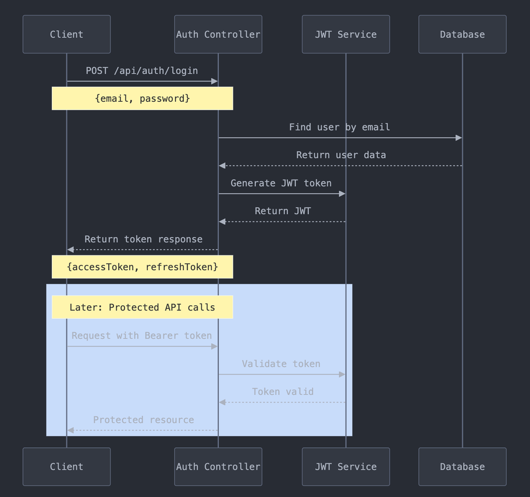Select the {accessToken, refreshToken} note
Image resolution: width=530 pixels, height=497 pixels.
(x=142, y=267)
